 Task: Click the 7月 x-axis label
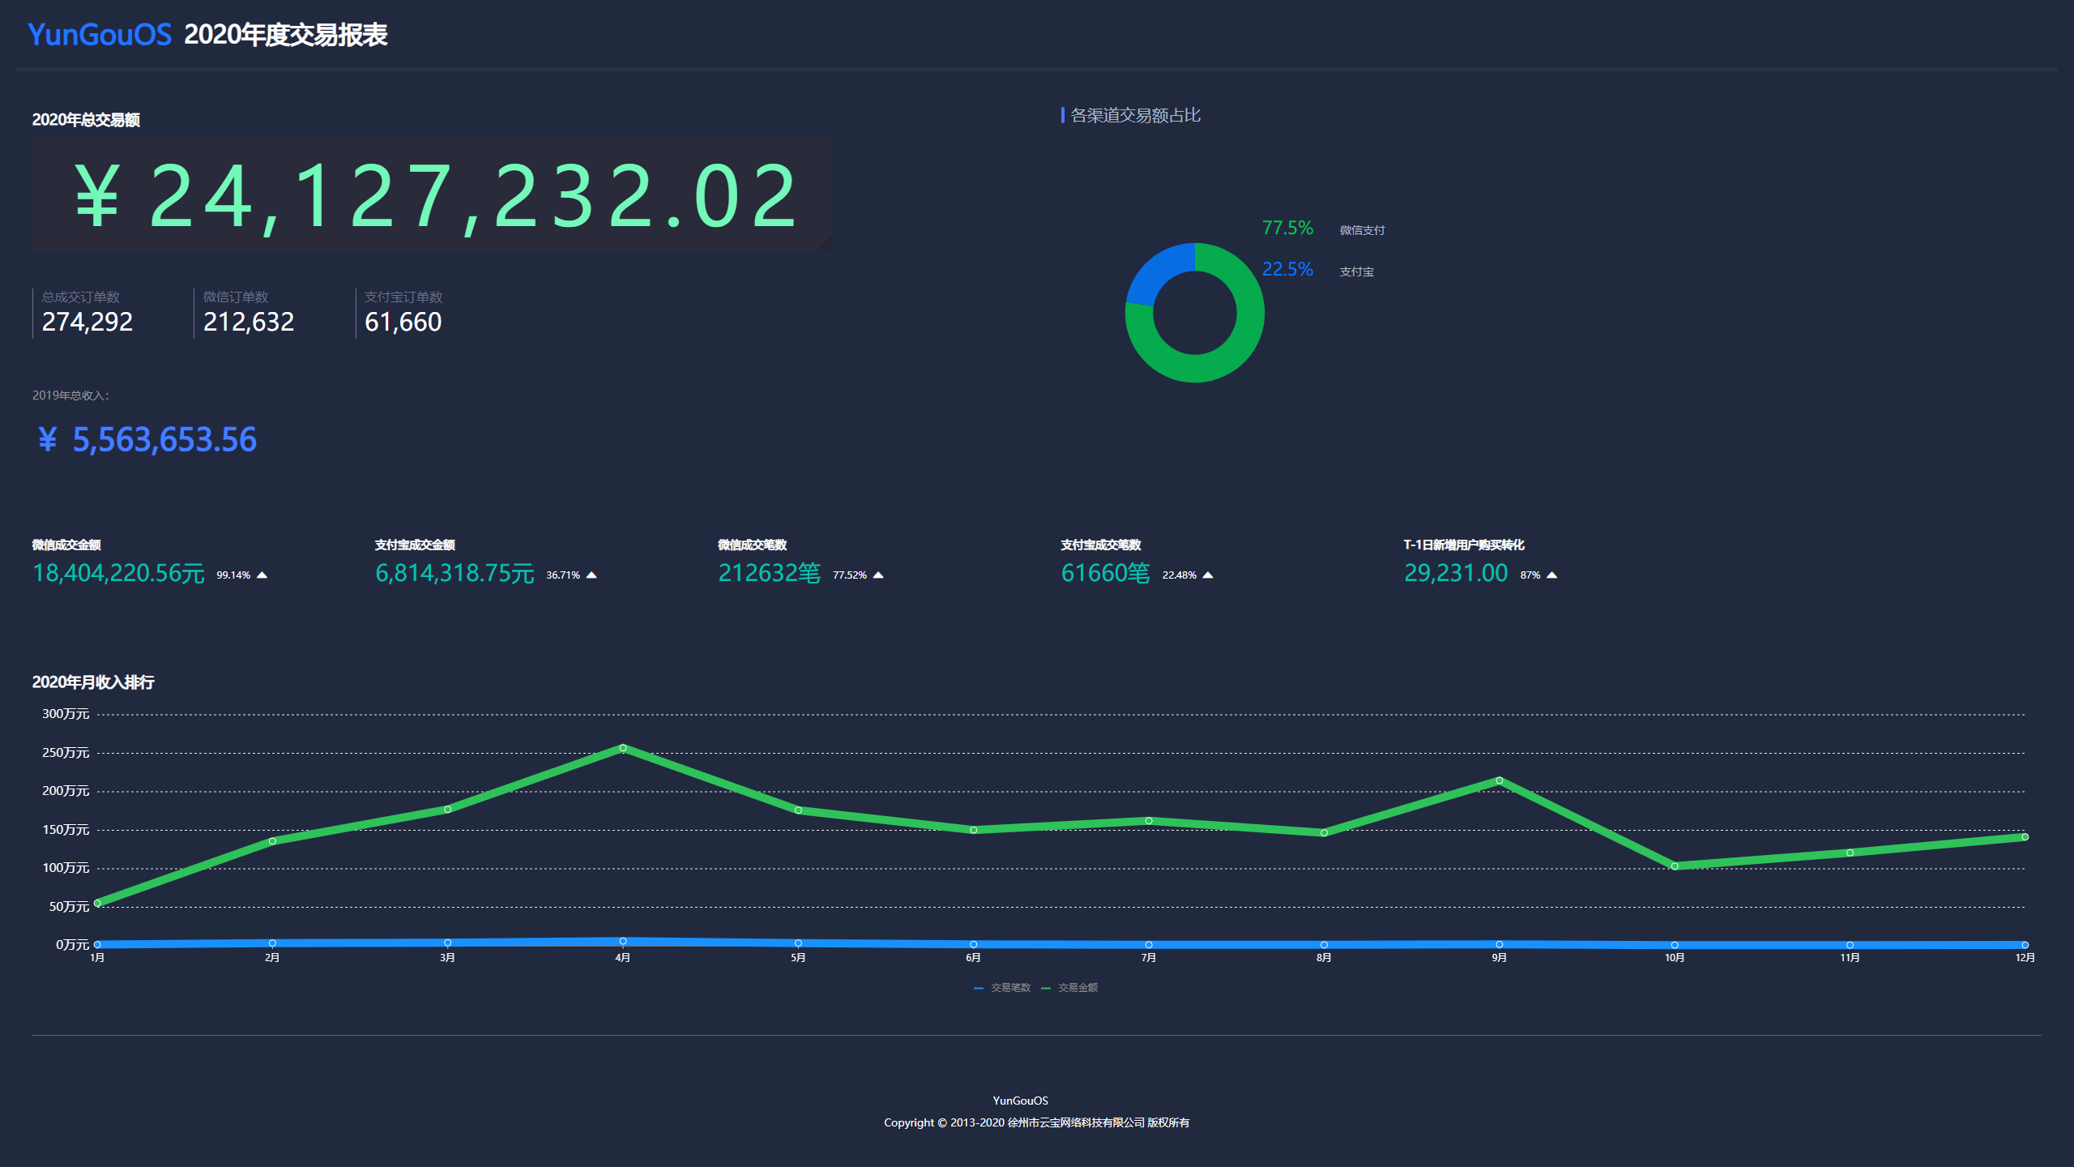point(1149,958)
